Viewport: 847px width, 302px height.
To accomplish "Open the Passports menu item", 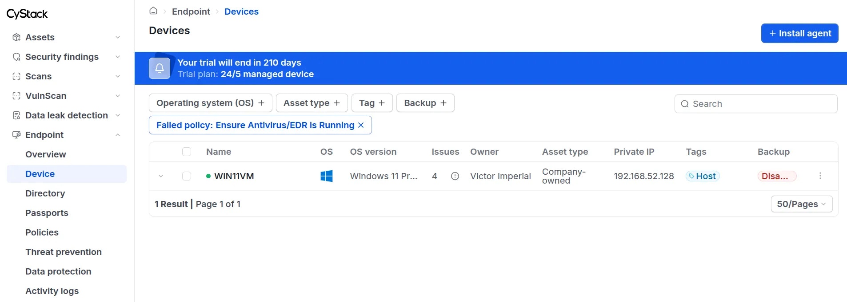I will tap(67, 213).
